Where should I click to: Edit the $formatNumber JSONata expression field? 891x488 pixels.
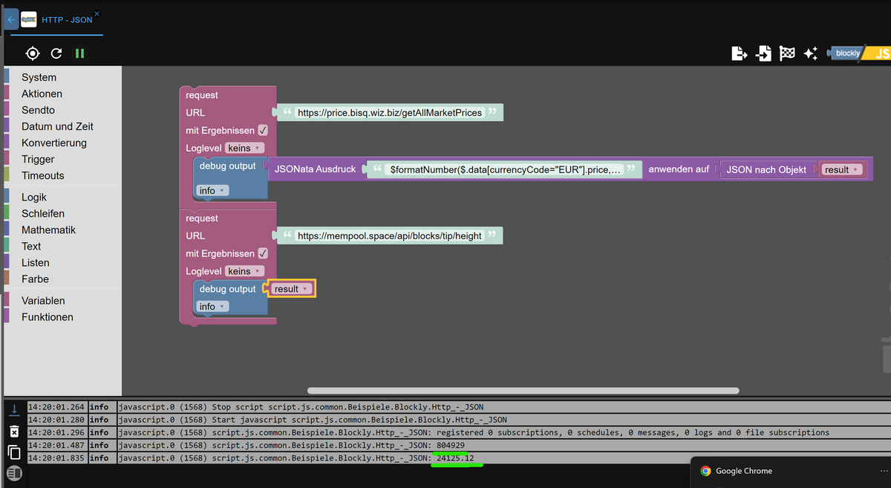[505, 169]
